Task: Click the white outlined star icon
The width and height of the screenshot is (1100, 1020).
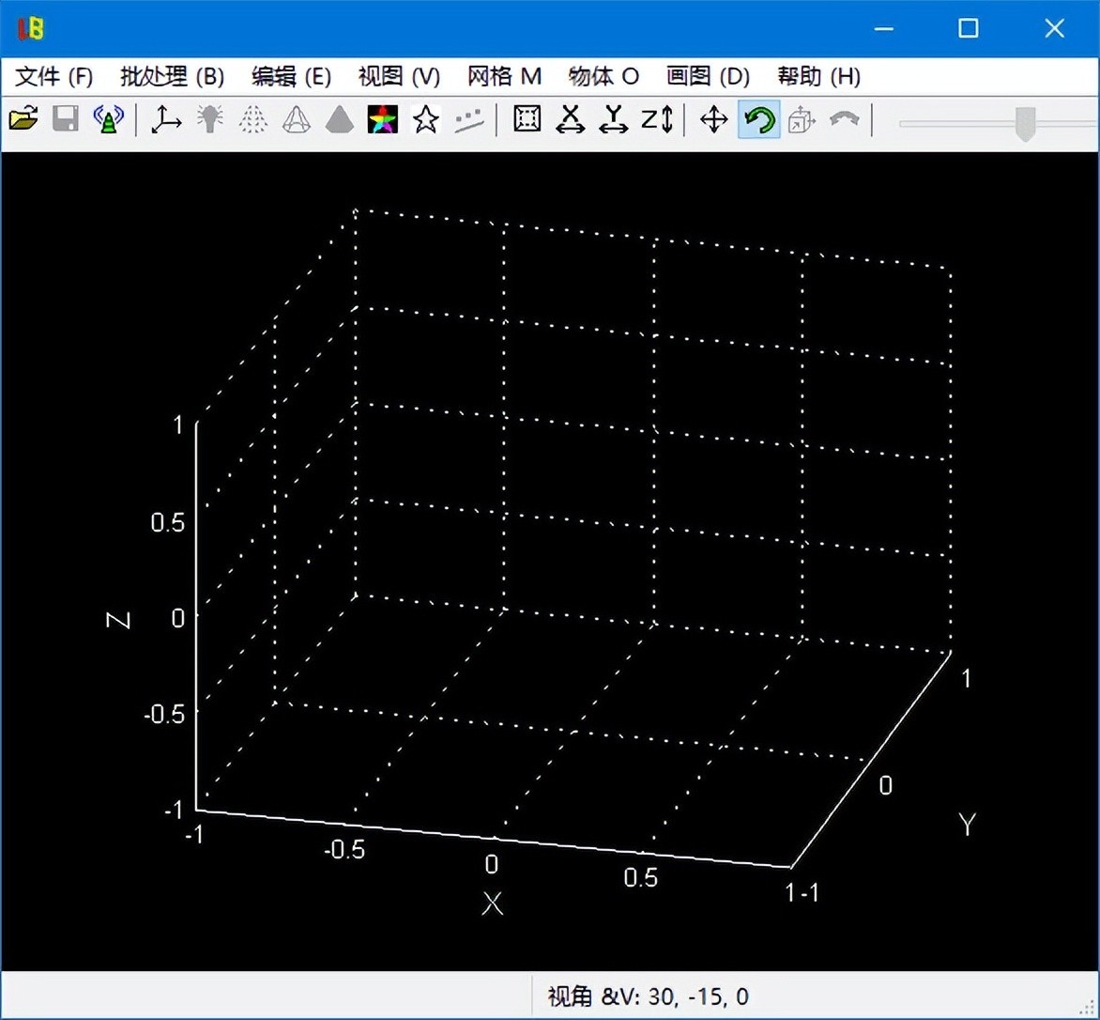Action: tap(426, 119)
